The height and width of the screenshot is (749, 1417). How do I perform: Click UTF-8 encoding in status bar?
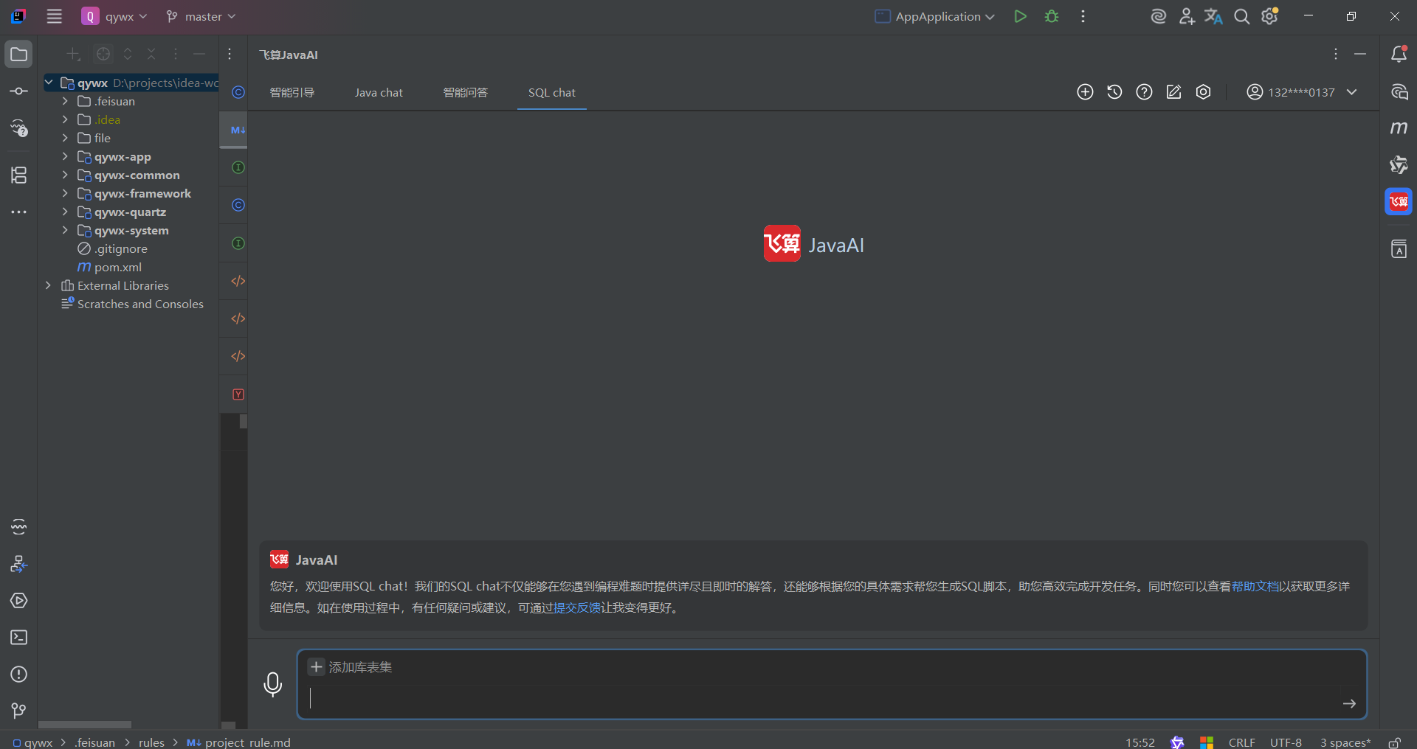click(x=1286, y=742)
